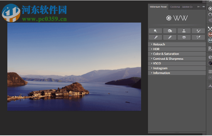Select the clone stamp tool button

[184, 31]
